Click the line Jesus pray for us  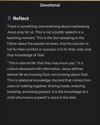21,32
